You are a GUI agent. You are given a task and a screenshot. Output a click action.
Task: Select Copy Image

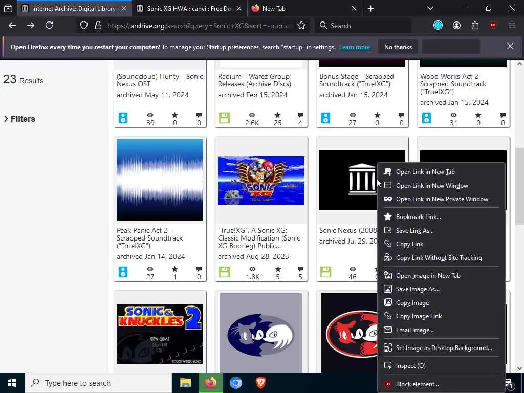coord(441,303)
